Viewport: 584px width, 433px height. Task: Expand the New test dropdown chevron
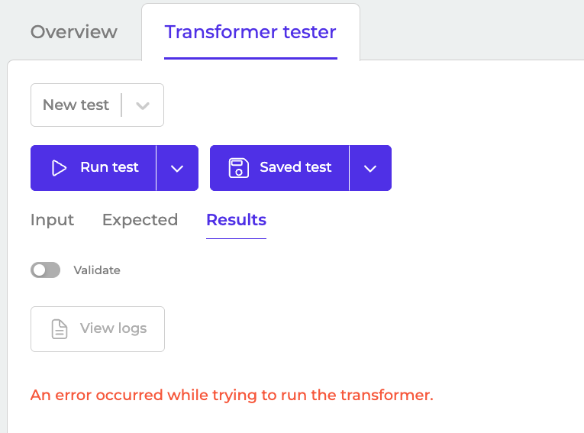tap(143, 105)
